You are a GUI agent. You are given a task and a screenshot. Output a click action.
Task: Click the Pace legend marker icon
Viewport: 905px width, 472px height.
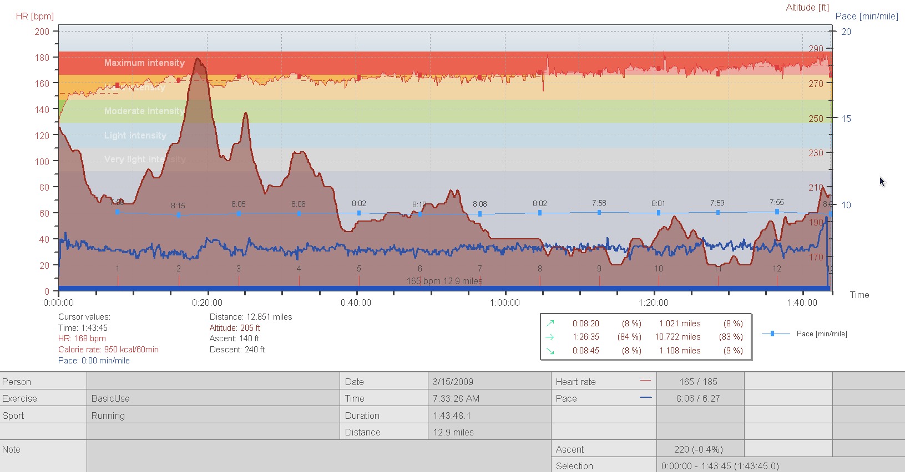click(772, 334)
